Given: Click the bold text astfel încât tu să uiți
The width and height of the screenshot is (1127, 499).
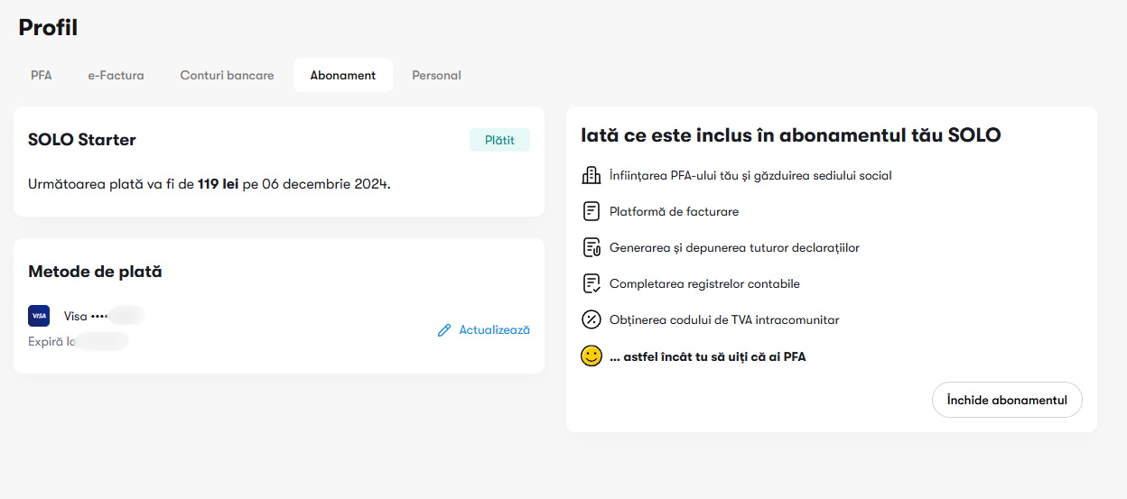Looking at the screenshot, I should 707,356.
